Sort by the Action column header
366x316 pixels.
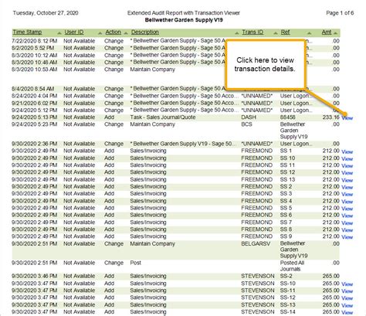tap(113, 32)
